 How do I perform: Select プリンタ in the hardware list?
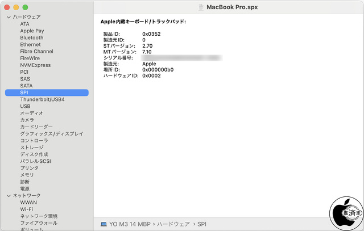[29, 168]
